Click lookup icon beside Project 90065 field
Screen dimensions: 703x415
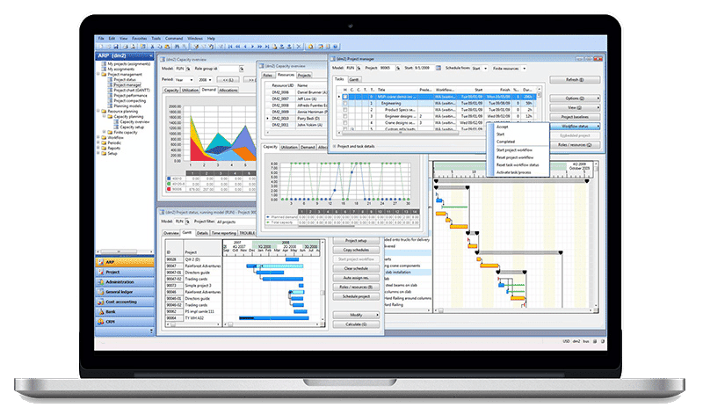click(x=397, y=69)
